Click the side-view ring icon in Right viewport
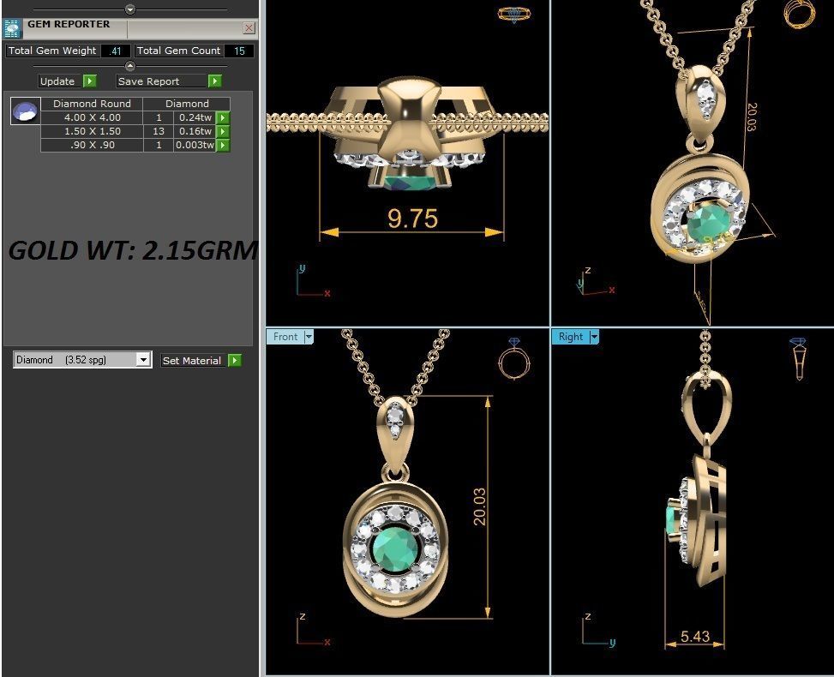Image resolution: width=834 pixels, height=677 pixels. (x=798, y=359)
